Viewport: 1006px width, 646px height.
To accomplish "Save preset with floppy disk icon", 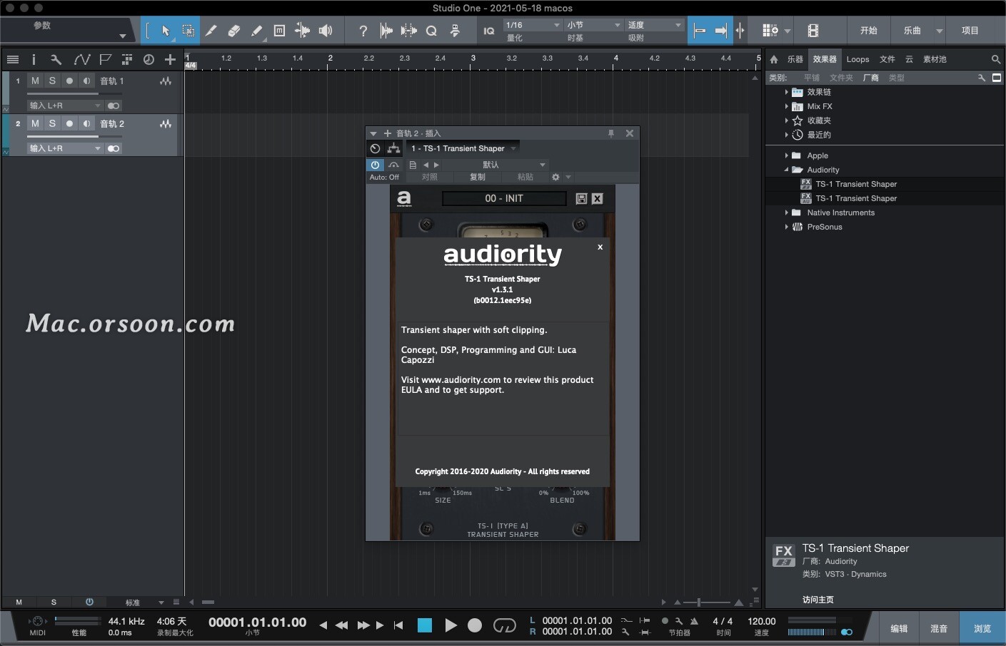I will 581,199.
